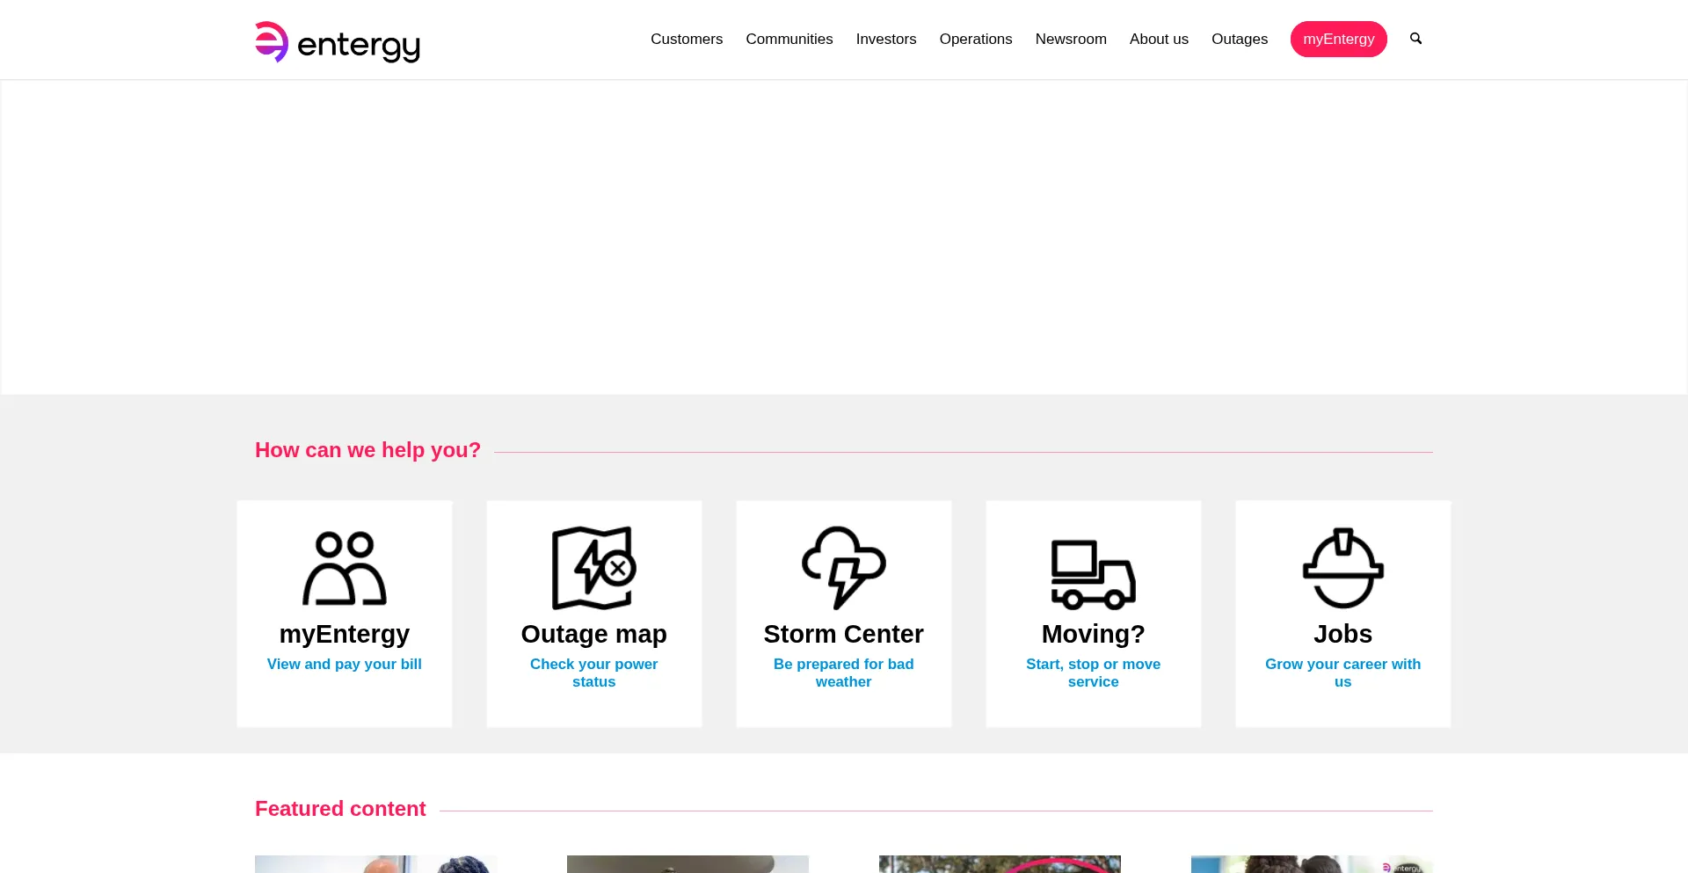Click "Start, stop or move service" link
This screenshot has height=873, width=1688.
click(1093, 673)
